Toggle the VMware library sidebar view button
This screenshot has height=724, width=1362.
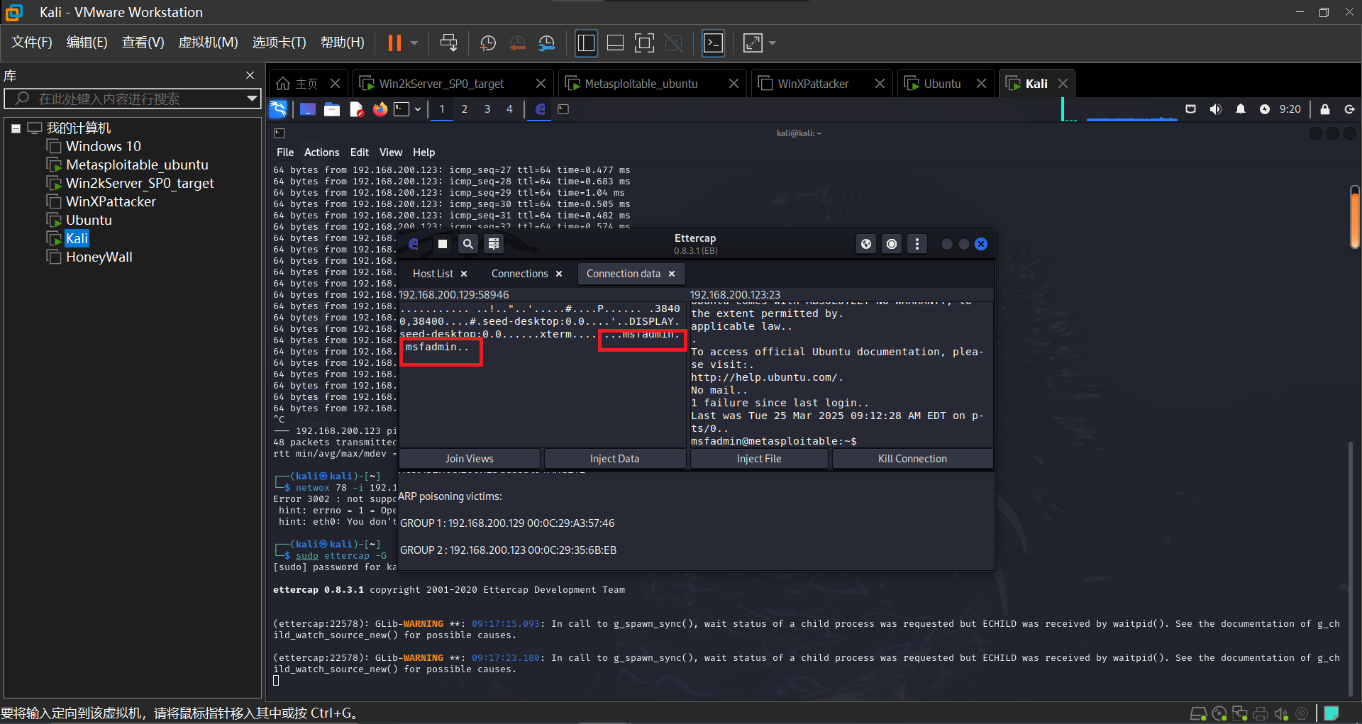pyautogui.click(x=586, y=43)
